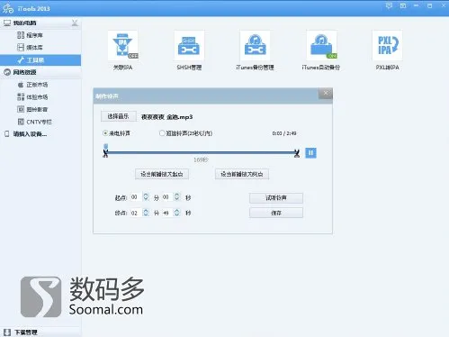Open the PXL转IPA converter icon
449x337 pixels.
coord(387,46)
